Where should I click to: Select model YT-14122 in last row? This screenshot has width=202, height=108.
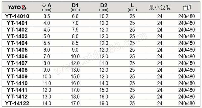17,103
